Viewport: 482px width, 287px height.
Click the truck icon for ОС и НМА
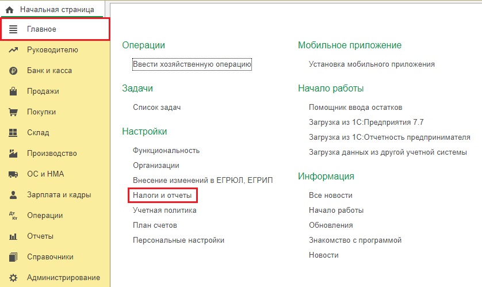click(x=13, y=174)
